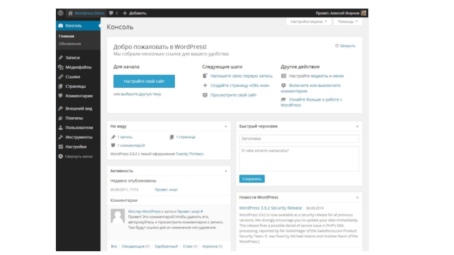Open the Пользователи sidebar item
Screen dimensions: 454x255
pyautogui.click(x=78, y=127)
